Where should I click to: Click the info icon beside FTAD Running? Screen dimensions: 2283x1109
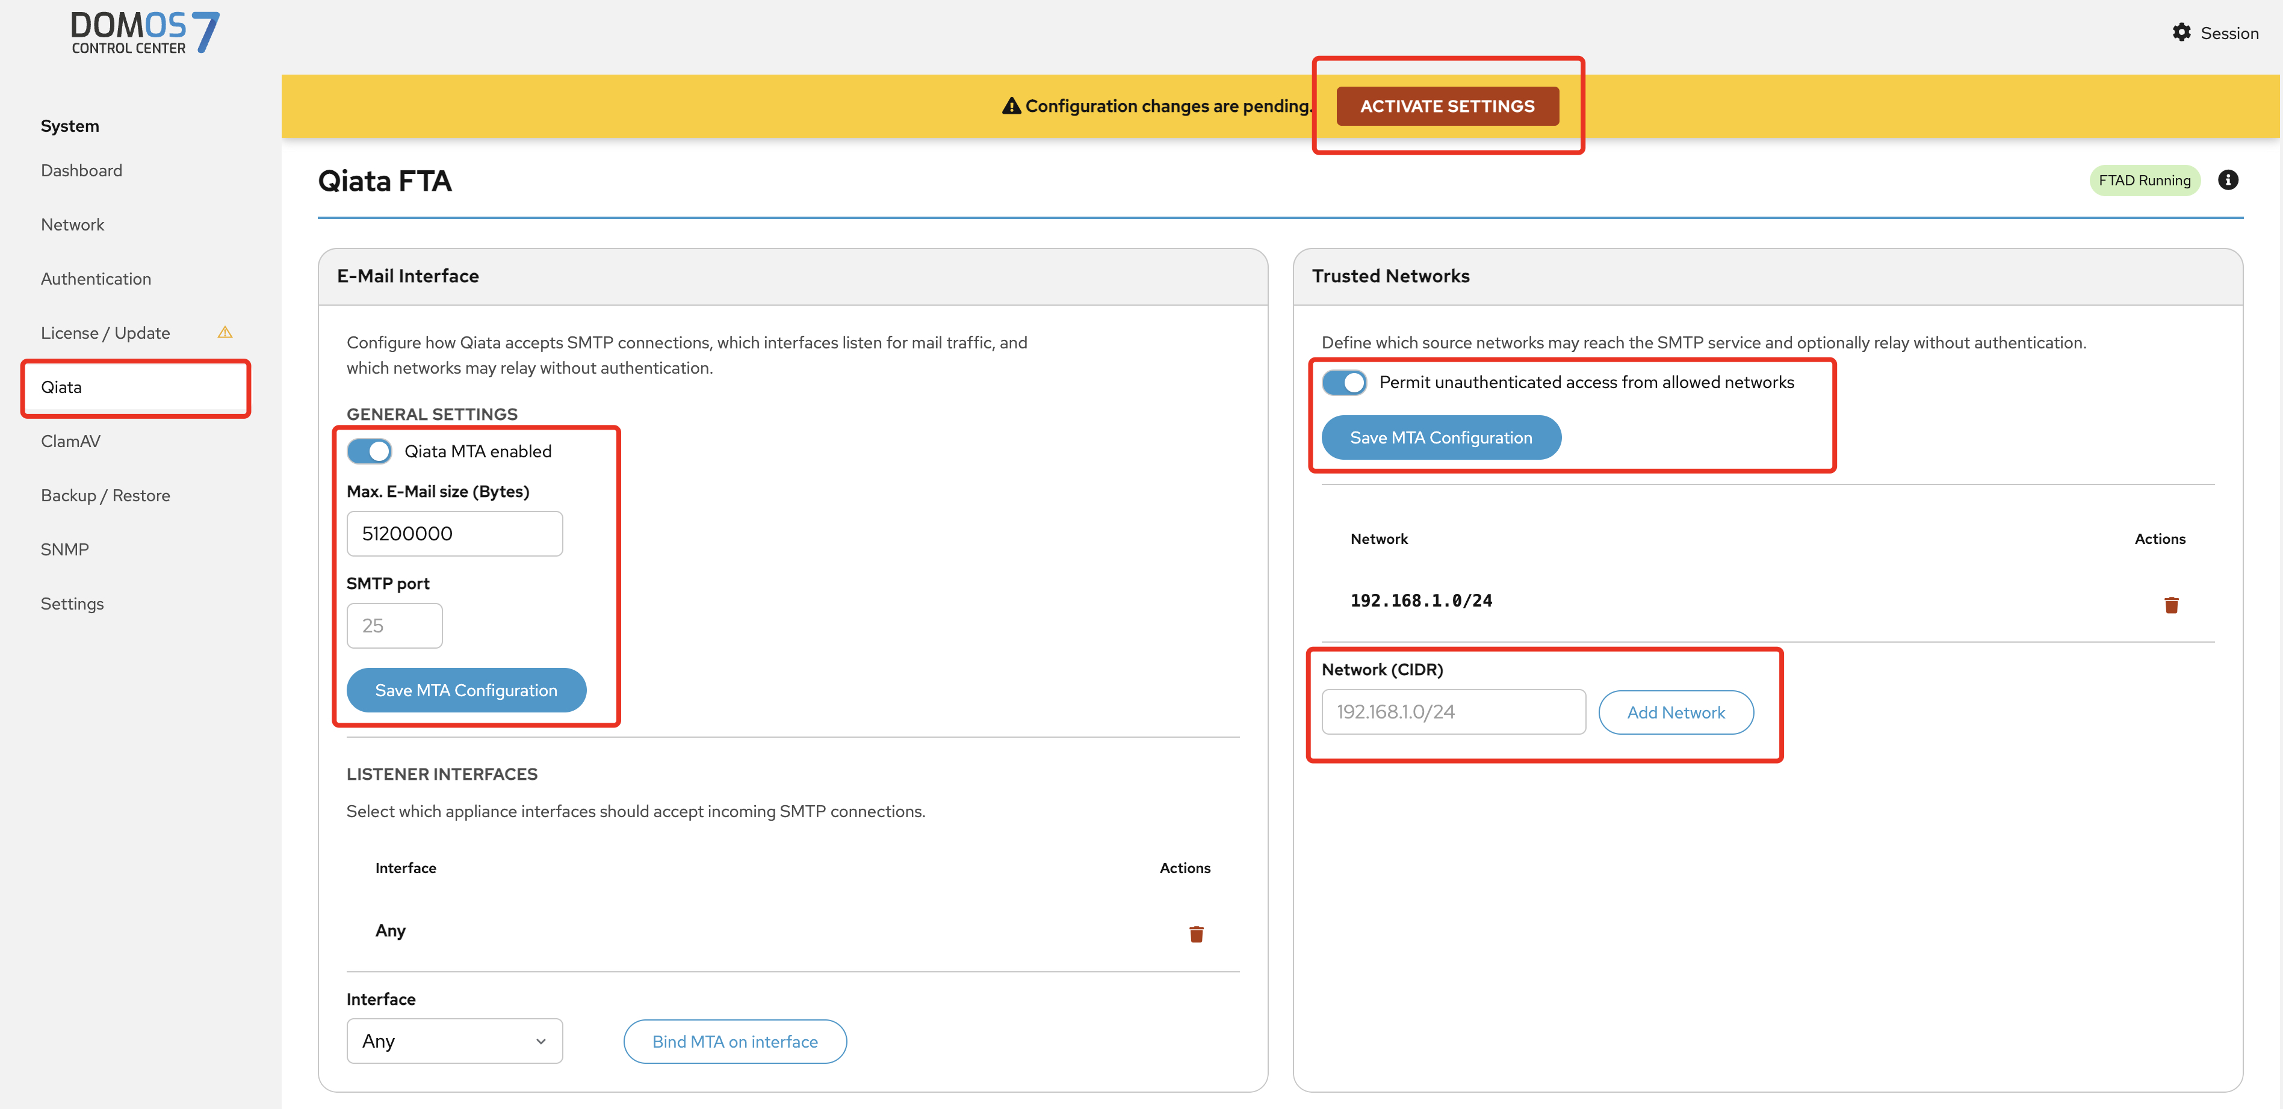tap(2228, 180)
